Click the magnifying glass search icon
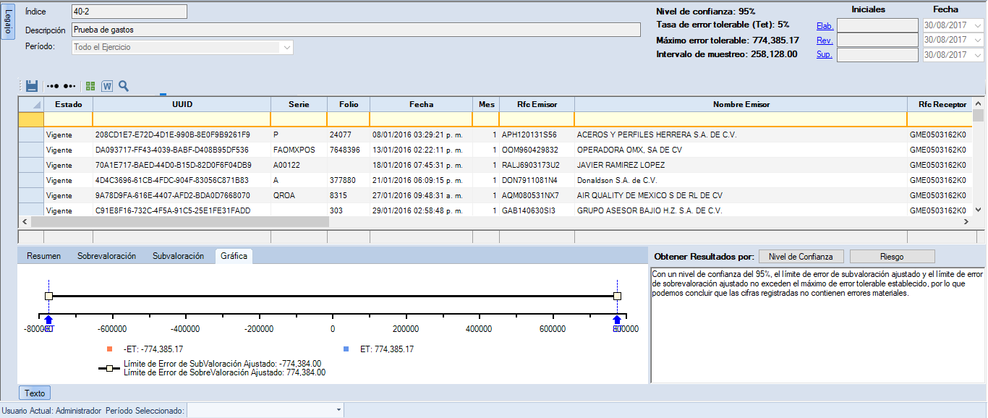Screen dimensions: 988x418 tap(124, 86)
